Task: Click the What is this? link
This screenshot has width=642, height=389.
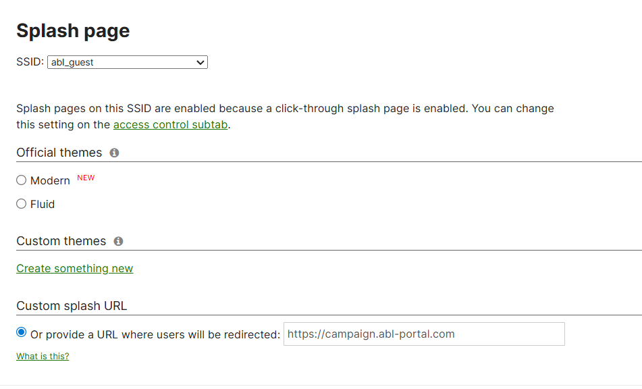Action: point(42,356)
